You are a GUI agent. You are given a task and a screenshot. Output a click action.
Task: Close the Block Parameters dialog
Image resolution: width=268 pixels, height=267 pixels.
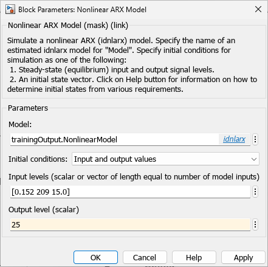[x=258, y=9]
